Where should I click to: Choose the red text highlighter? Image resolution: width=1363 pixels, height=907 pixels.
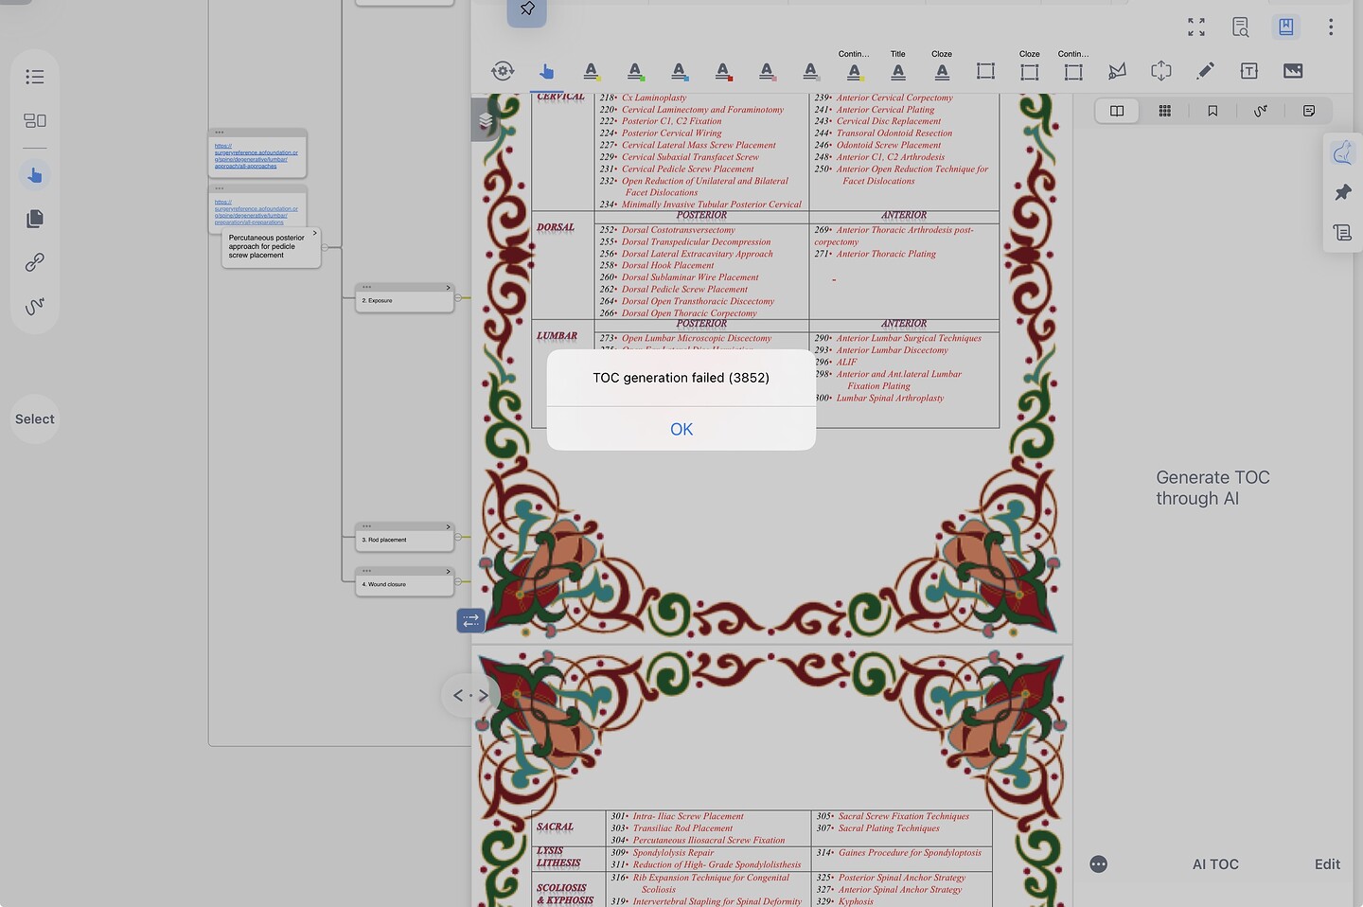pos(722,71)
